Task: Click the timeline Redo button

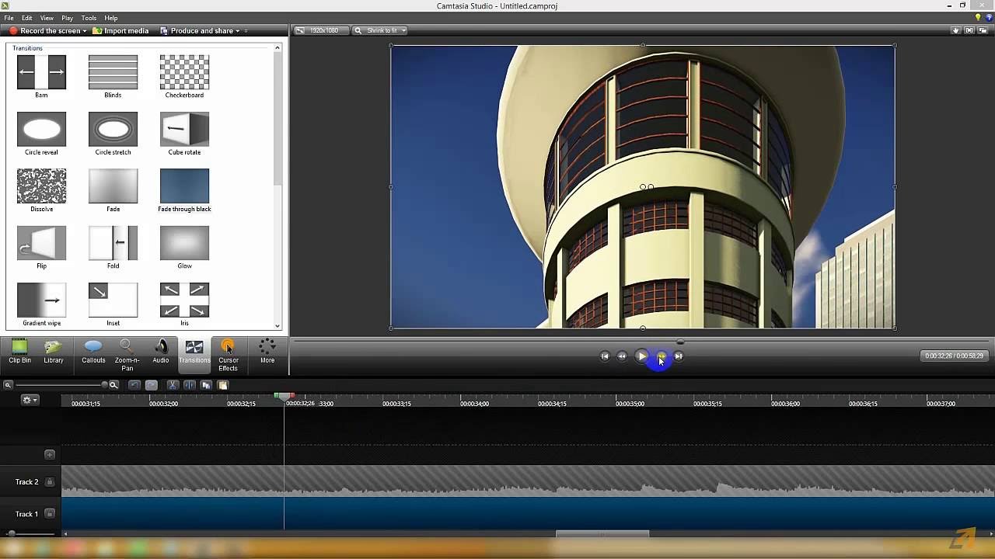Action: [152, 385]
